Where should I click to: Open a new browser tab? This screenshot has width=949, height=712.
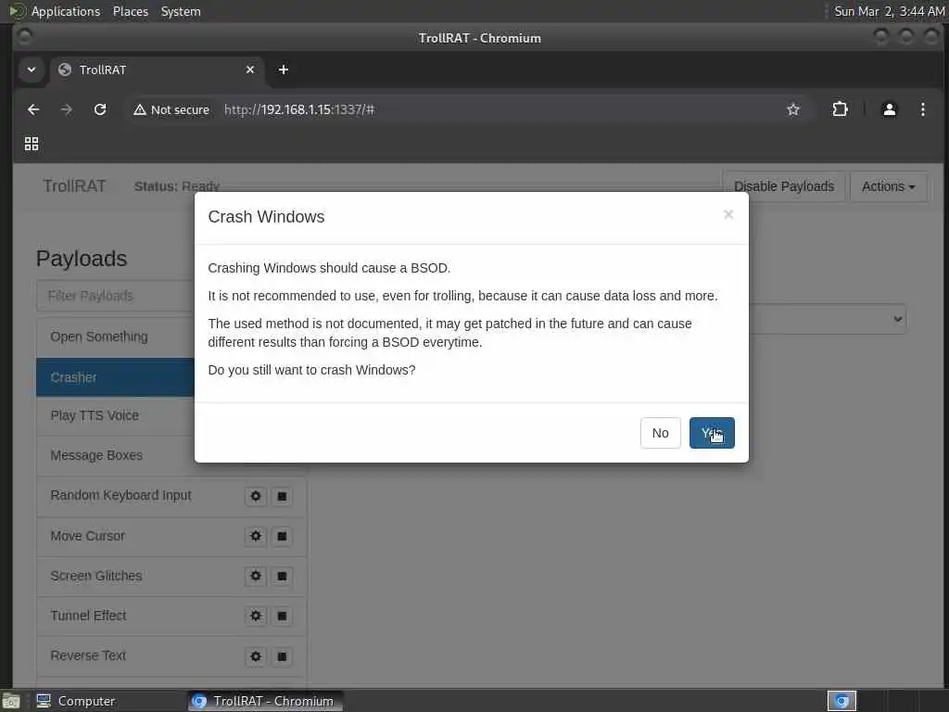[284, 70]
